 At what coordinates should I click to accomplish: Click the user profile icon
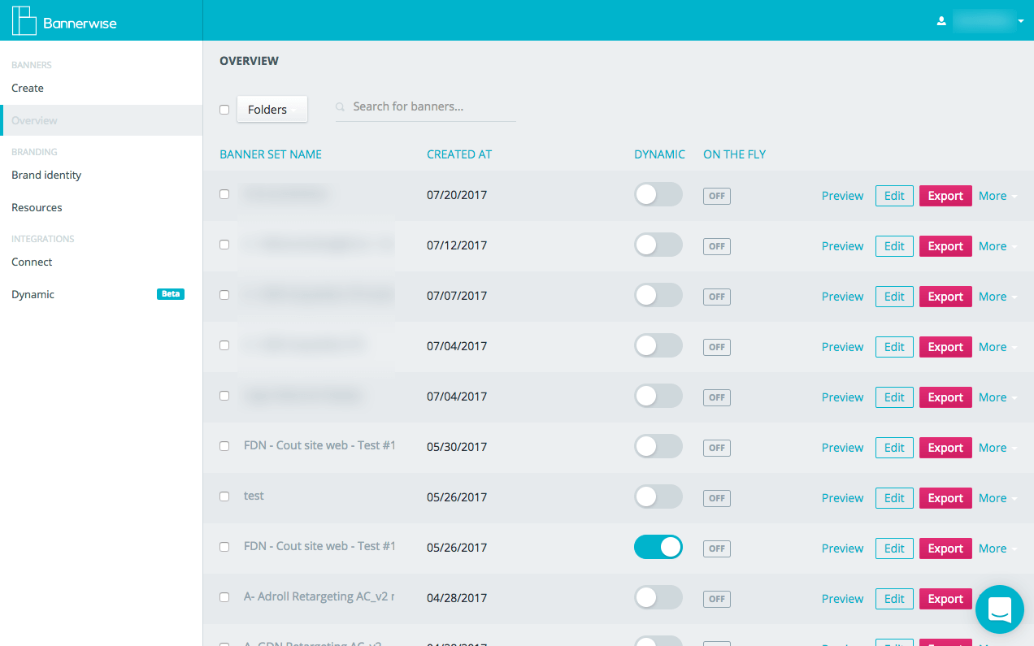point(941,21)
